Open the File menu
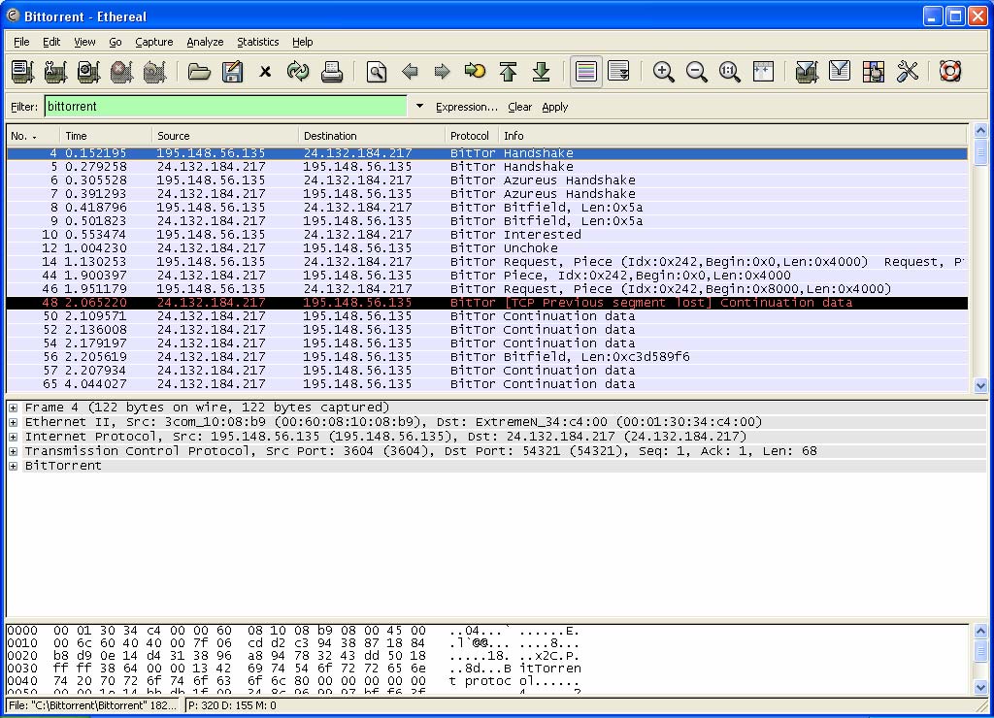Image resolution: width=994 pixels, height=718 pixels. tap(21, 42)
